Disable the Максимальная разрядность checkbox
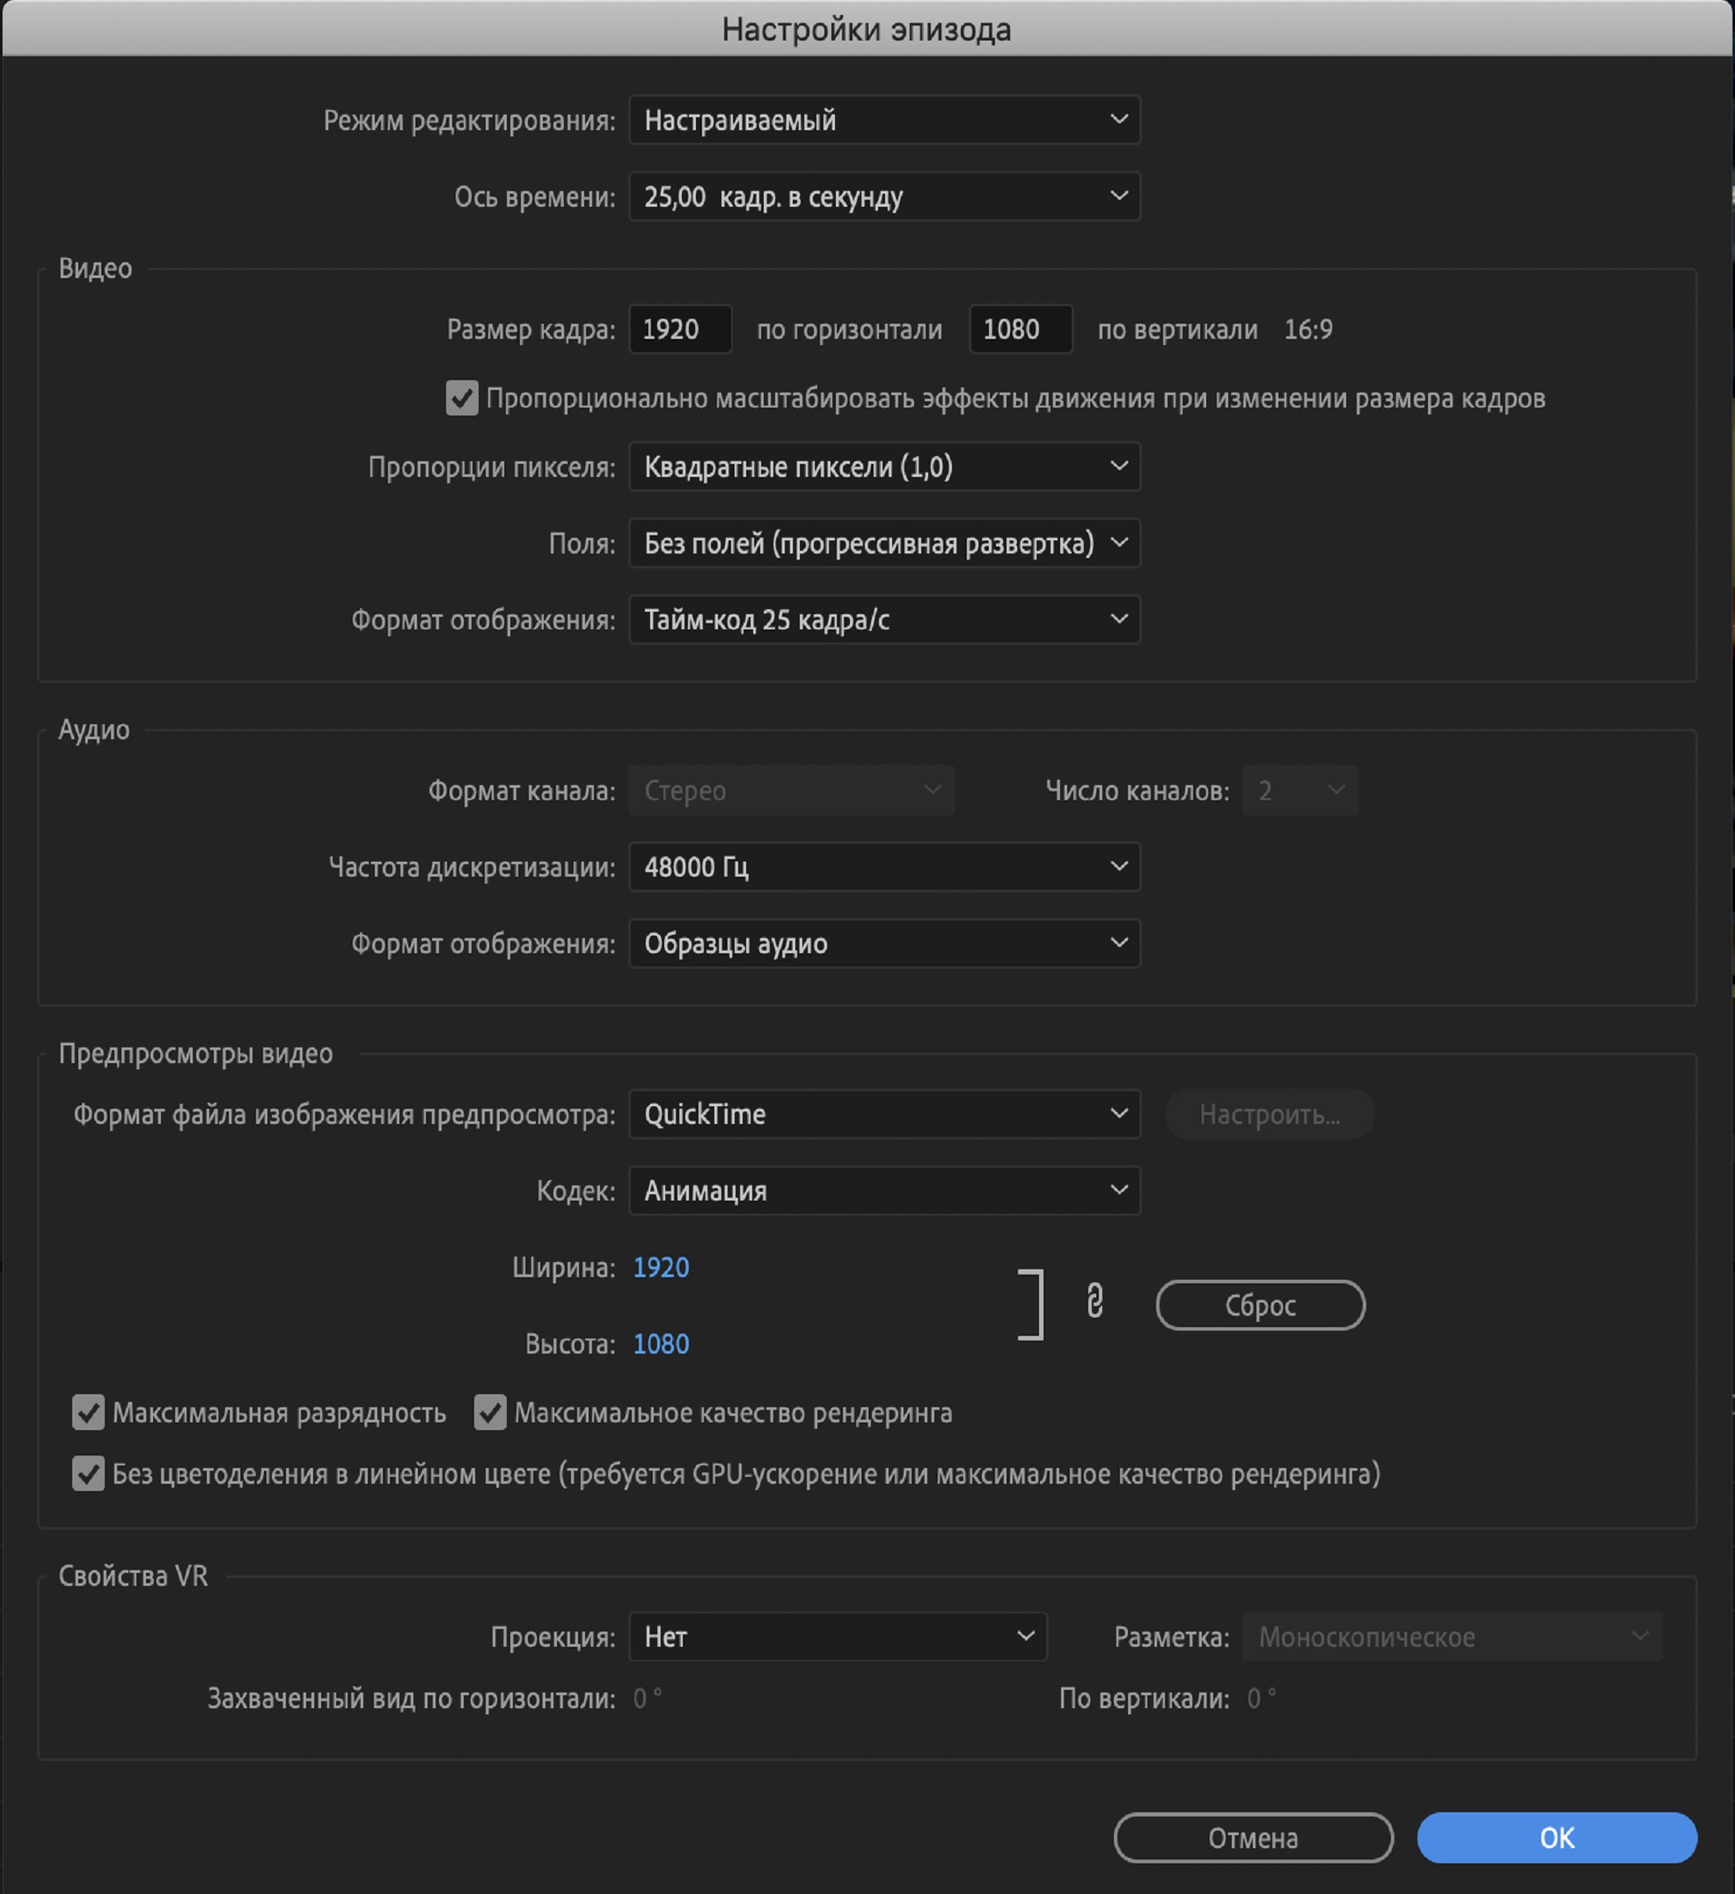The image size is (1735, 1894). point(88,1412)
